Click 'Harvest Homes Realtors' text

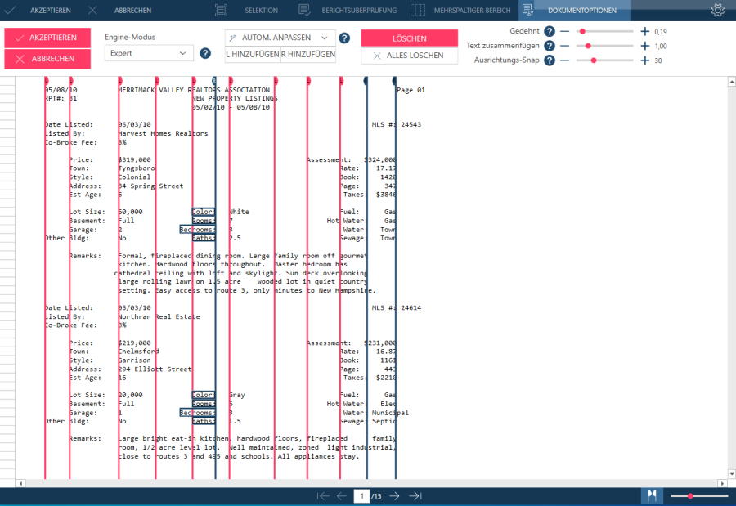click(164, 134)
